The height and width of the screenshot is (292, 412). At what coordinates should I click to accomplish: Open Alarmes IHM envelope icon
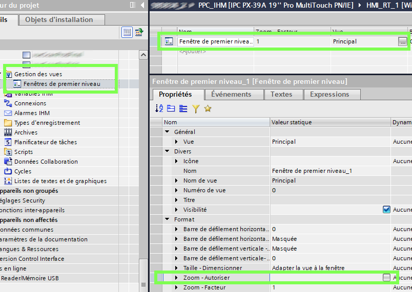tap(8, 113)
